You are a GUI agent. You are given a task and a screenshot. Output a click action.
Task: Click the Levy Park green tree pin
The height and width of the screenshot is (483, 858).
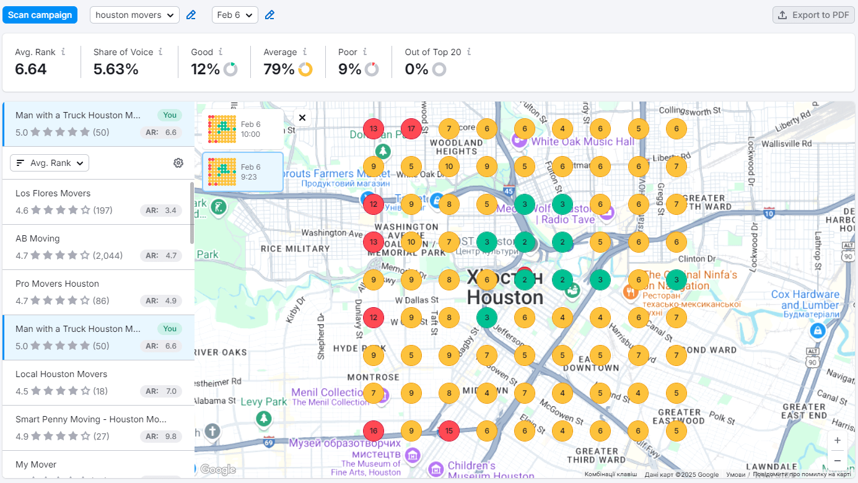point(265,419)
